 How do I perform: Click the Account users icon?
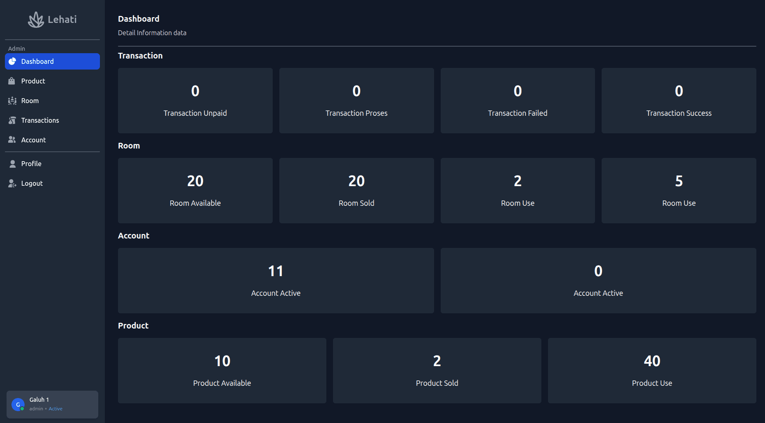[x=12, y=140]
